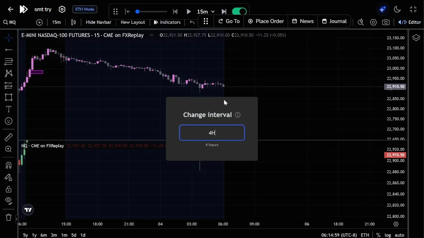Remove drawings with trash icon
Viewport: 424px width, 238px height.
(9, 217)
